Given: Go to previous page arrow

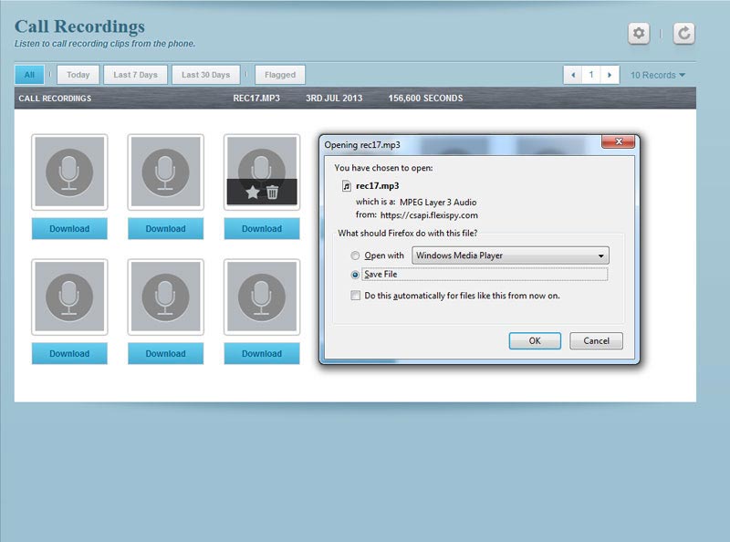Looking at the screenshot, I should click(x=573, y=75).
